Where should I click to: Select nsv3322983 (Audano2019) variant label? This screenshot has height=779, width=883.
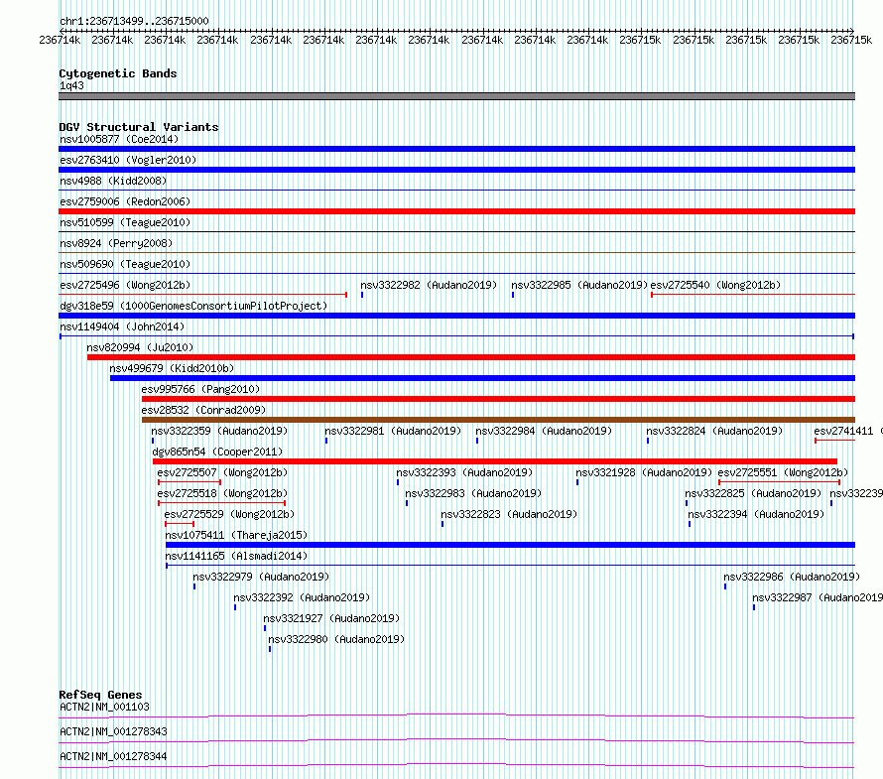coord(473,493)
